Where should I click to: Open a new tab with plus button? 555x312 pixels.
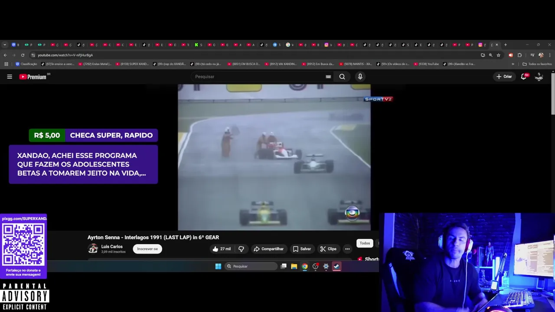[505, 45]
